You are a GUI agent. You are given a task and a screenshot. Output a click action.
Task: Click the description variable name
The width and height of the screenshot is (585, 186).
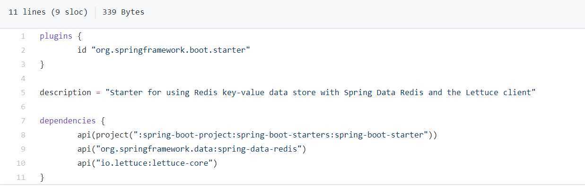(x=65, y=93)
